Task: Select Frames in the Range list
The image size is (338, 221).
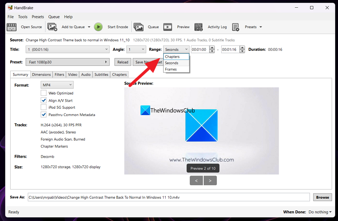Action: 176,69
